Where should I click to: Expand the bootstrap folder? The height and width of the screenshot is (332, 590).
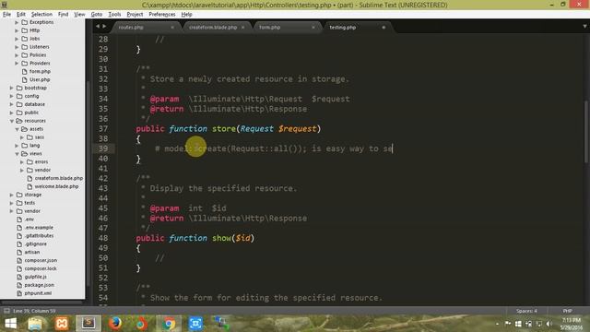point(12,89)
